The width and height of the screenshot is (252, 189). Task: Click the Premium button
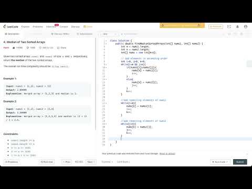216,27
